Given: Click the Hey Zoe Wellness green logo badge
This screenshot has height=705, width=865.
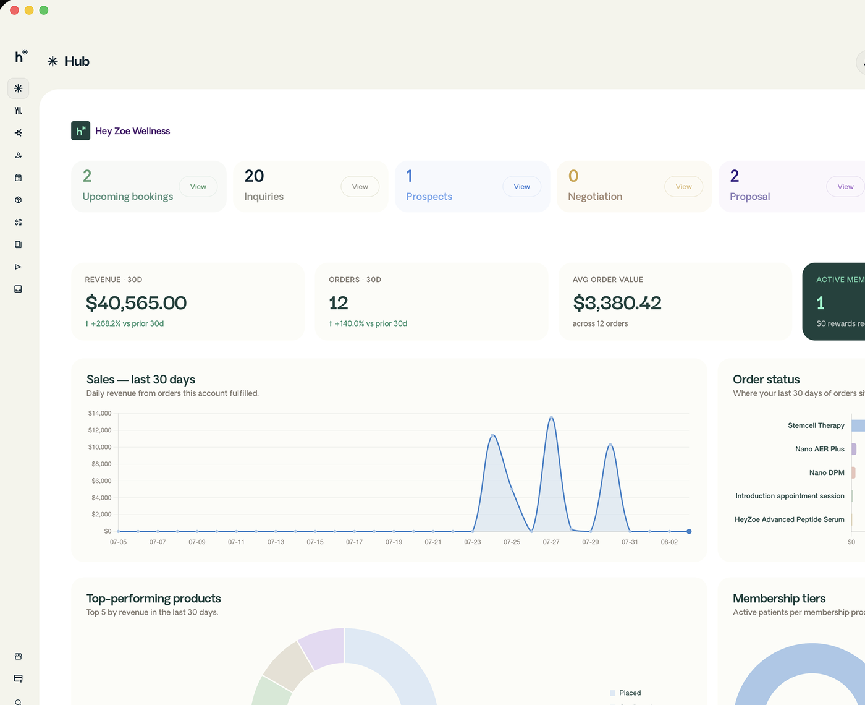Looking at the screenshot, I should click(x=80, y=130).
